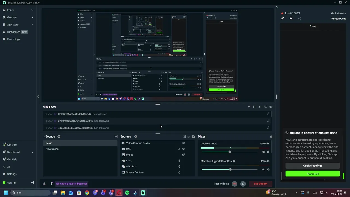Click End Stream button
Image resolution: width=350 pixels, height=197 pixels.
pos(260,184)
